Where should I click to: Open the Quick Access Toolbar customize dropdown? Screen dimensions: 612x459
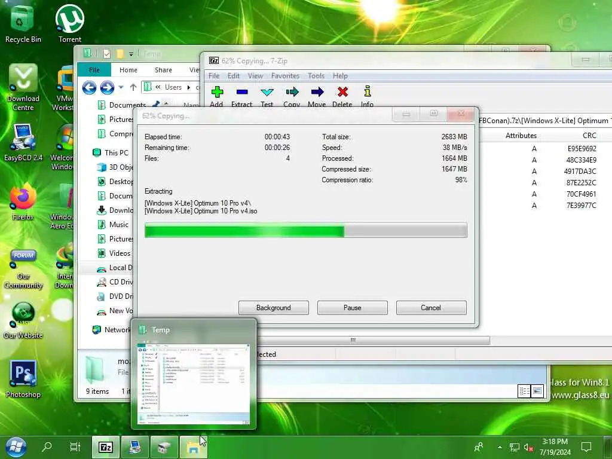coord(131,54)
